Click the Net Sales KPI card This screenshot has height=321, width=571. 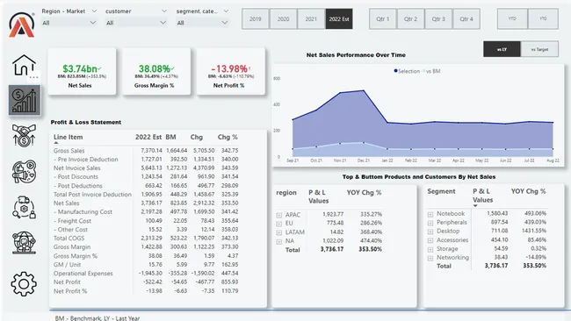82,72
